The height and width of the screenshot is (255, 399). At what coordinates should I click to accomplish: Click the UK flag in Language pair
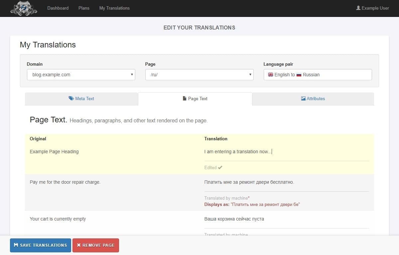click(270, 75)
